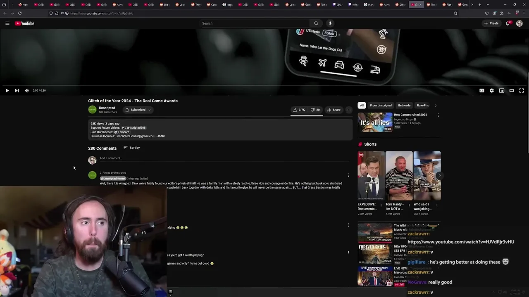Select the From Unscripted chip
Image resolution: width=529 pixels, height=297 pixels.
click(x=381, y=106)
